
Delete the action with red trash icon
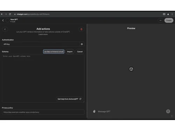click(82, 29)
